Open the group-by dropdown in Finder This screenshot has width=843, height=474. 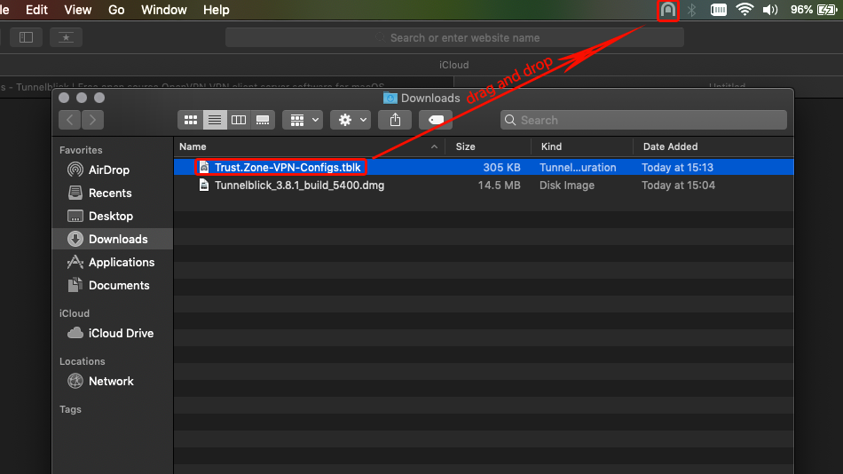click(301, 120)
